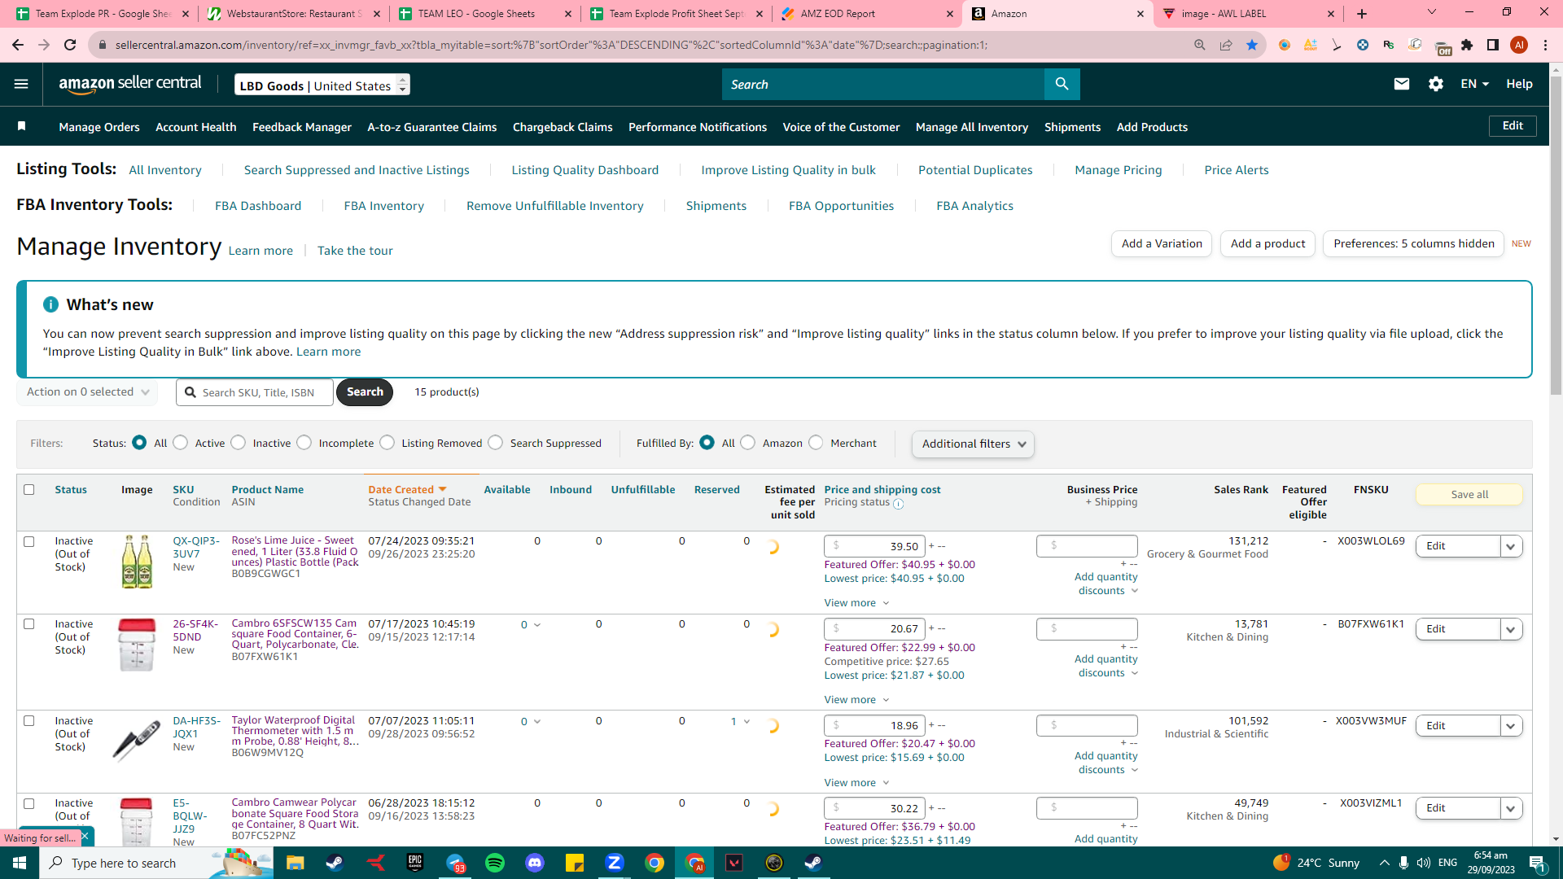Open Performance Notifications menu item
Viewport: 1563px width, 879px height.
[x=698, y=127]
